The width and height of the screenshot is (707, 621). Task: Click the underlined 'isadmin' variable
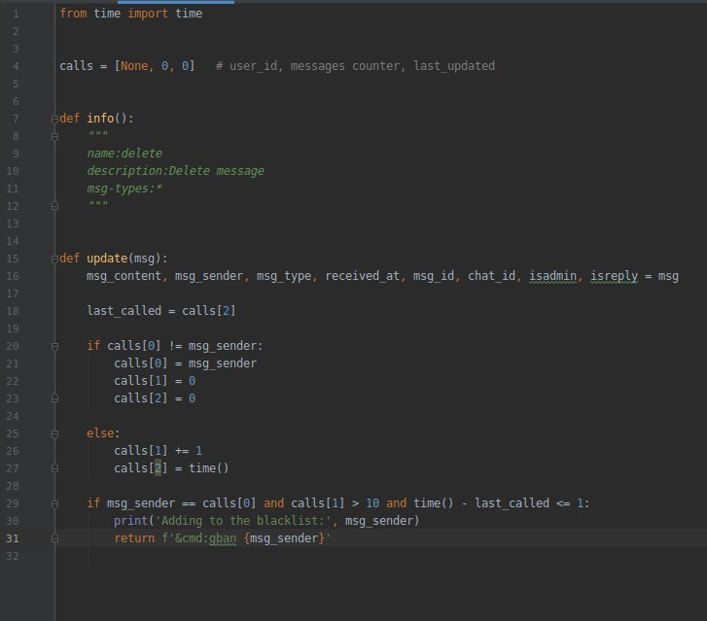(552, 276)
